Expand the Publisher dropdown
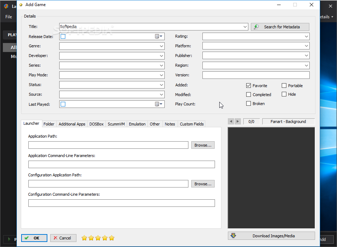The width and height of the screenshot is (337, 247). tap(306, 56)
